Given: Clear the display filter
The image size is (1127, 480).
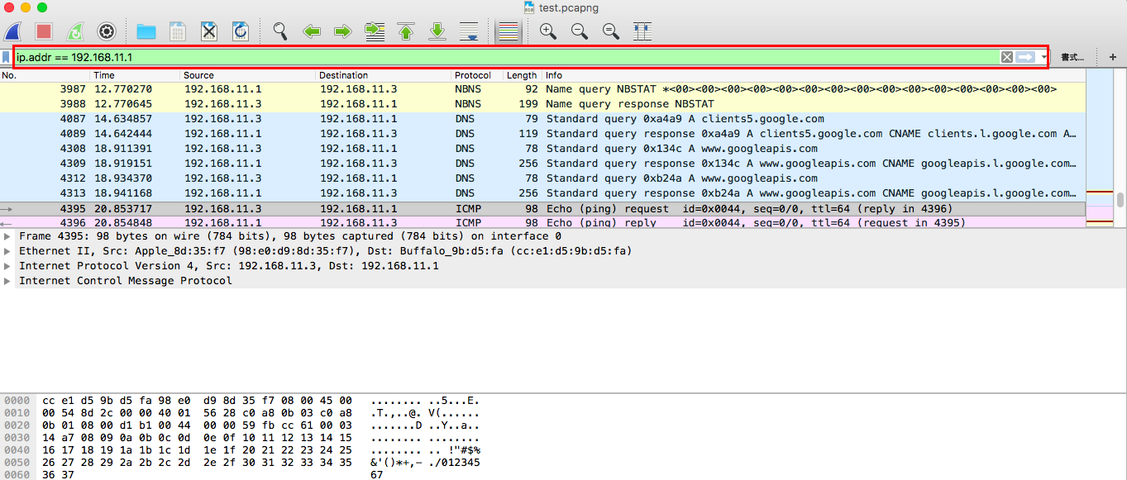Looking at the screenshot, I should point(1006,57).
